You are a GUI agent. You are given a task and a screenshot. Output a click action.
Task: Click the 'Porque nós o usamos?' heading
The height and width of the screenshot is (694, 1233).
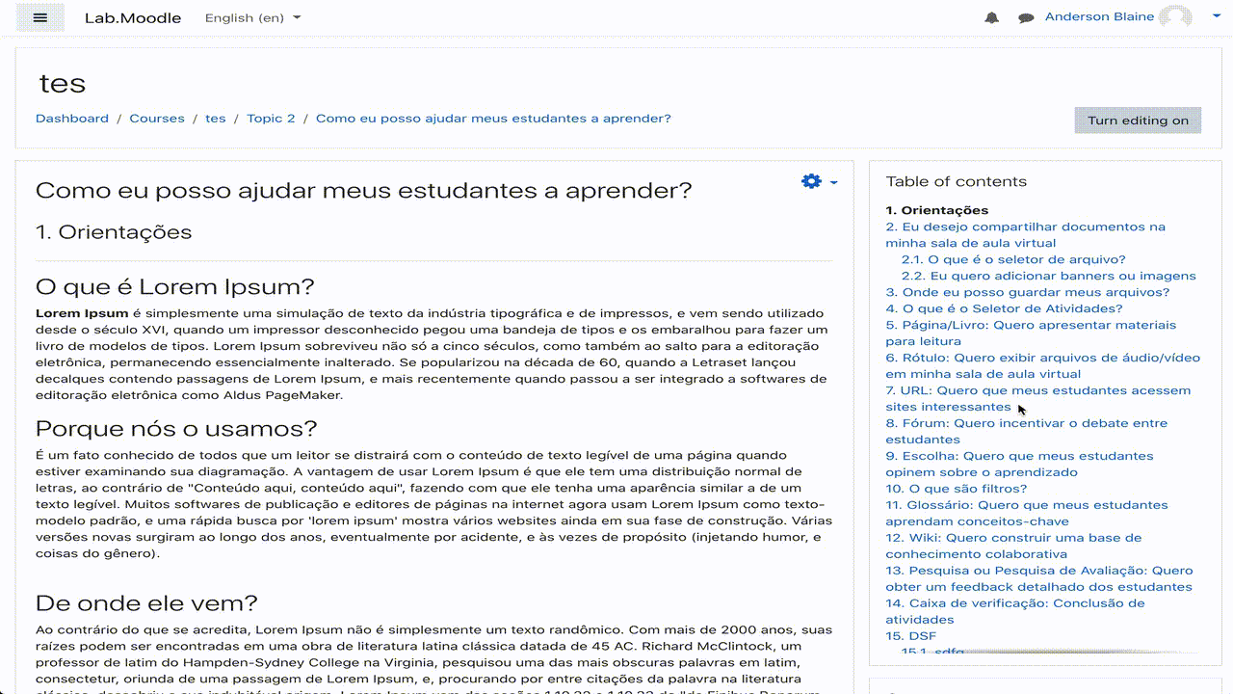[176, 429]
